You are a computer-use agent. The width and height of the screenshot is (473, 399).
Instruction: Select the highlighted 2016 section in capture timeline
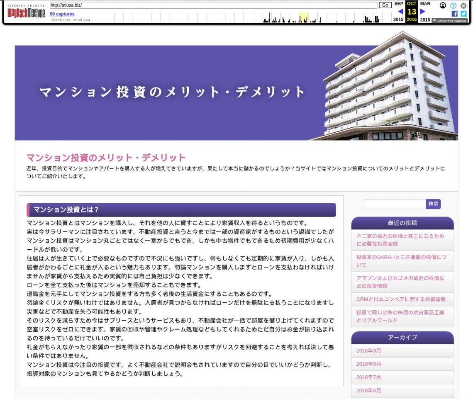(x=303, y=17)
